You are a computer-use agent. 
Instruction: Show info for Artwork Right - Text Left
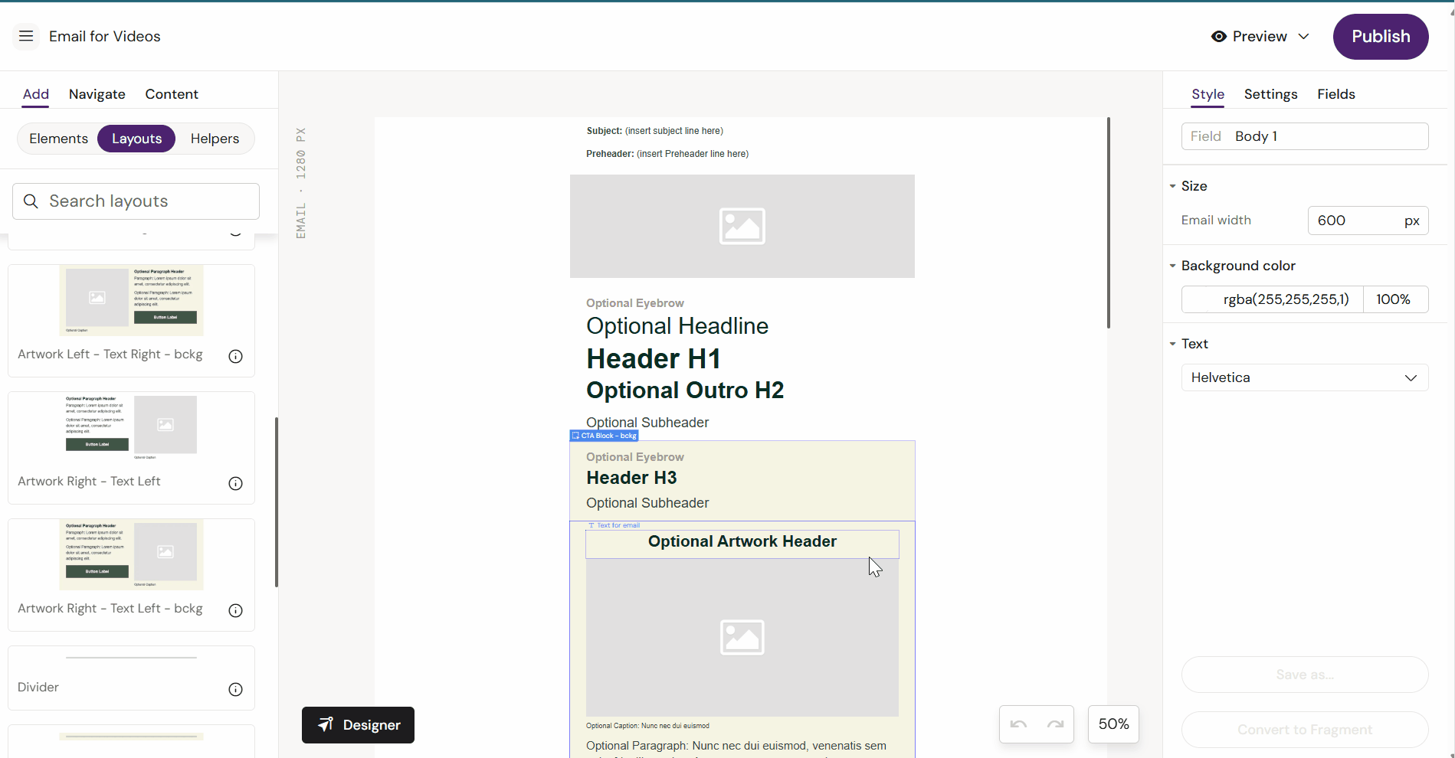click(235, 483)
